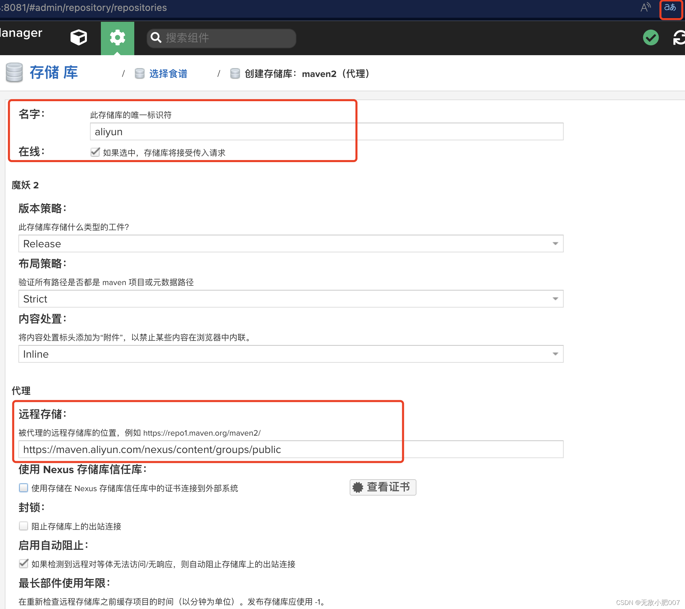Click the 查看证书 button
The height and width of the screenshot is (609, 685).
(x=383, y=487)
